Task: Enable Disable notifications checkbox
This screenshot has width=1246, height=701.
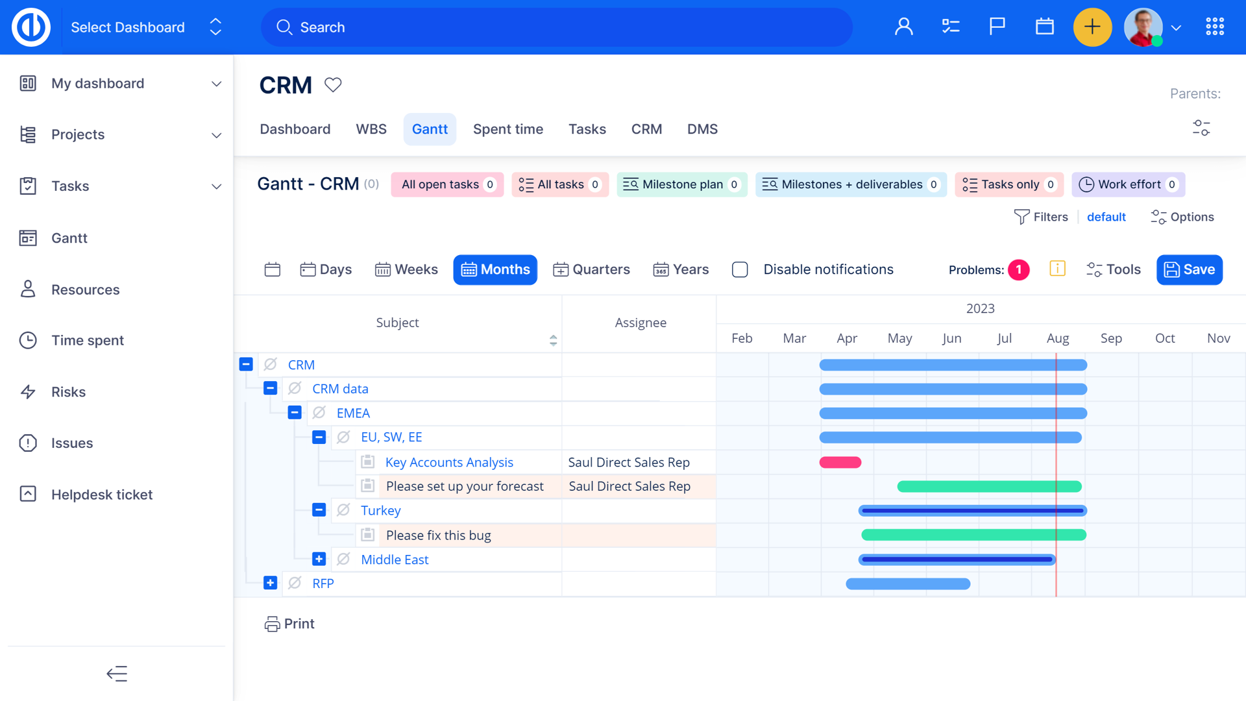Action: tap(740, 269)
